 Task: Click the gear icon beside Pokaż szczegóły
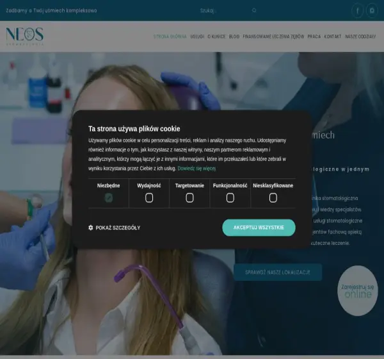tap(91, 228)
